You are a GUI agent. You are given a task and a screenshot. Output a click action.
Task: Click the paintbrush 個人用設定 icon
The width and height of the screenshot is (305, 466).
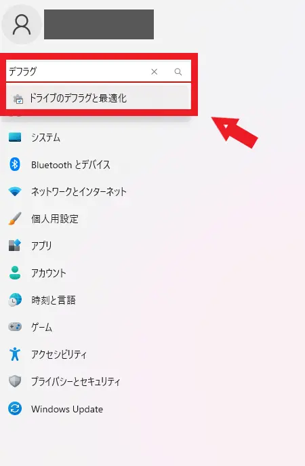pos(15,218)
